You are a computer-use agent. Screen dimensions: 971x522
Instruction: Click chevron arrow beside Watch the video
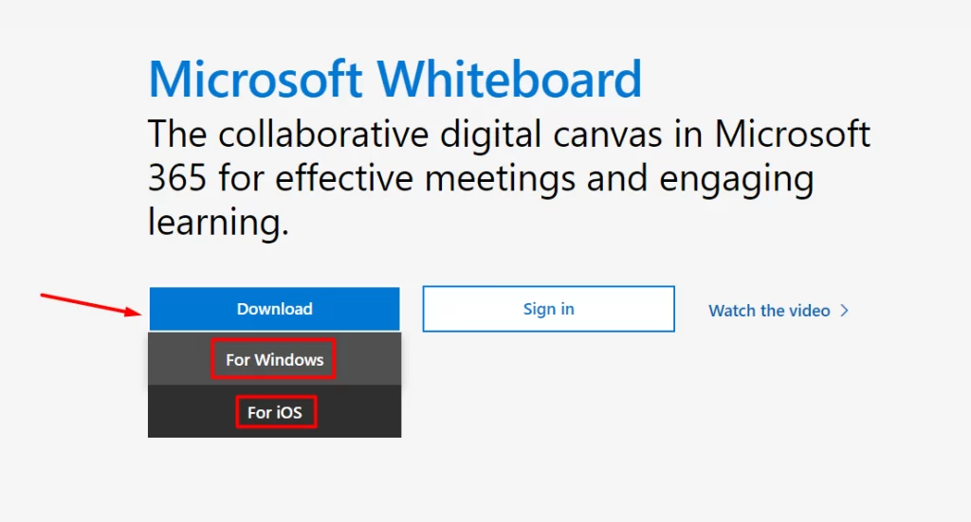844,311
